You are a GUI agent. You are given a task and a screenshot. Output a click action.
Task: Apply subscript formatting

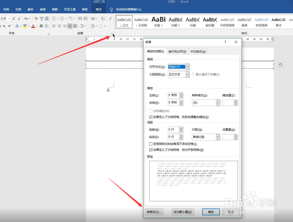click(x=5, y=25)
